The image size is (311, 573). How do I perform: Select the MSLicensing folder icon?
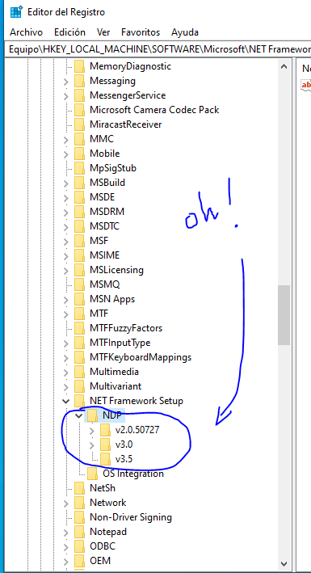pyautogui.click(x=79, y=270)
